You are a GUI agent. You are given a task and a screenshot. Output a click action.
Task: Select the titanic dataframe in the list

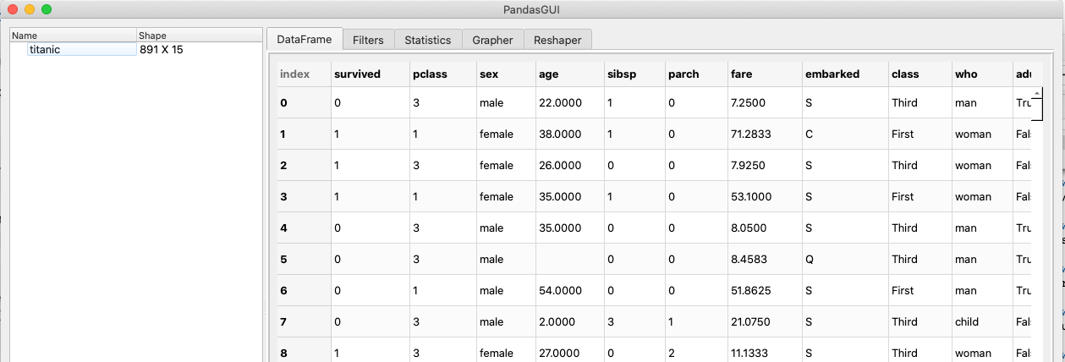(x=45, y=50)
